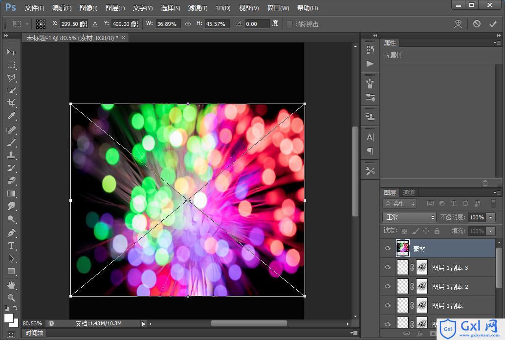Viewport: 505px width, 340px height.
Task: Toggle the maintain aspect ratio link
Action: [188, 24]
